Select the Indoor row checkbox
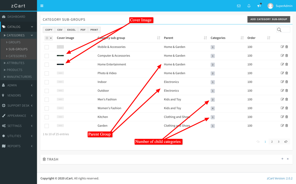Viewport: 296px width, 184px height. 47,82
